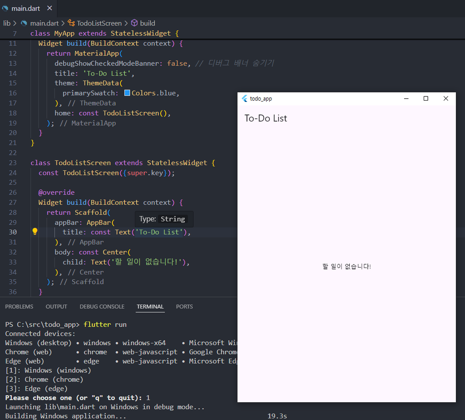Click the build method cube icon in breadcrumb
The height and width of the screenshot is (420, 465).
tap(134, 23)
